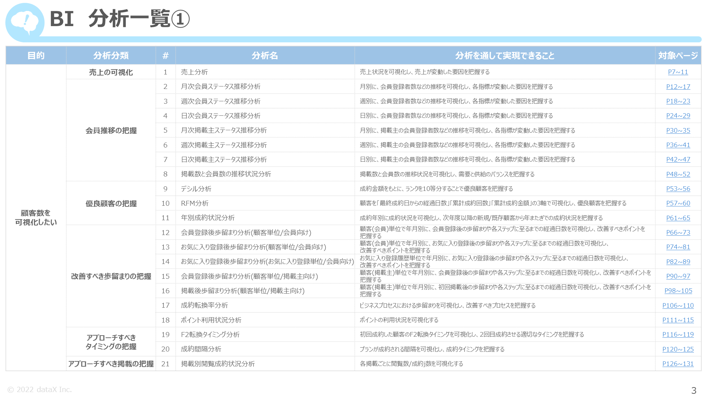707x397 pixels.
Task: Open page link P57~60
Action: tap(678, 203)
